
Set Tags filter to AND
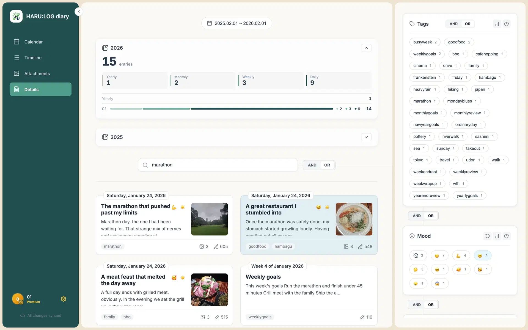pos(453,24)
